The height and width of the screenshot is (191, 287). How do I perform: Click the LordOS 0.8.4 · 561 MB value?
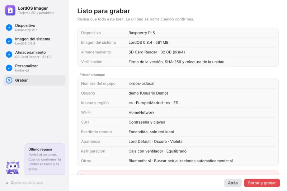[149, 43]
